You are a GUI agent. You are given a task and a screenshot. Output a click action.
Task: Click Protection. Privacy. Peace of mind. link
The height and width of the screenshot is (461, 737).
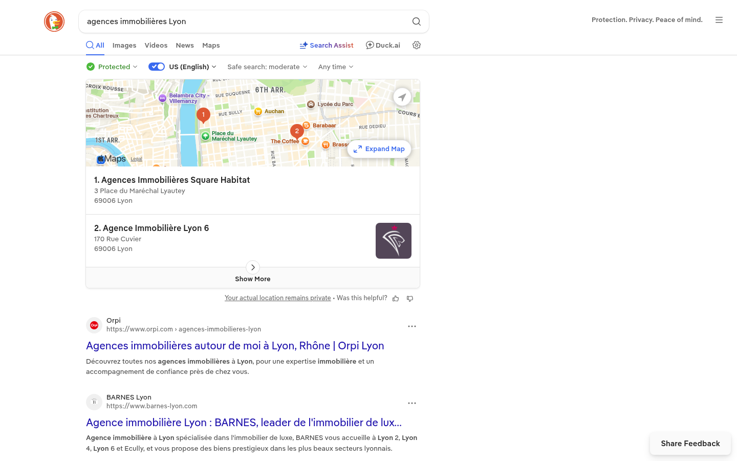point(647,19)
